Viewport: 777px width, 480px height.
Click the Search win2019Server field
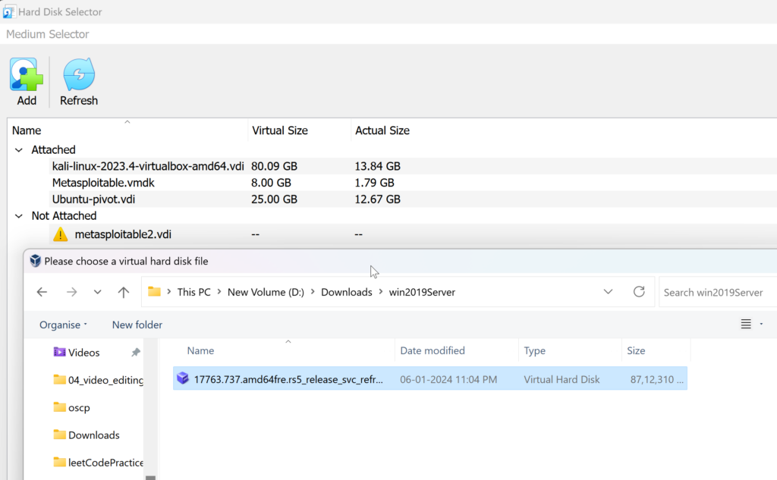[718, 292]
